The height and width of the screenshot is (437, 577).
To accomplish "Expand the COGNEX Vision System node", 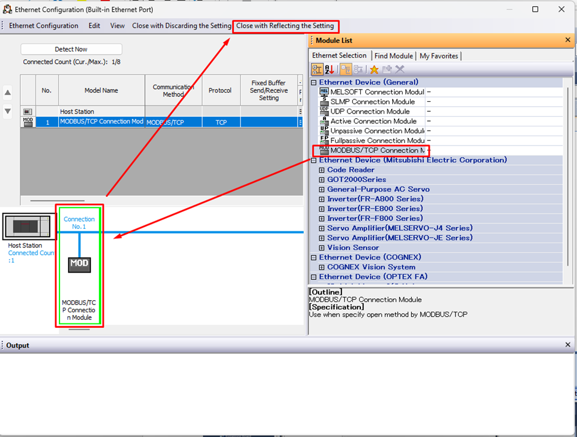I will coord(322,267).
